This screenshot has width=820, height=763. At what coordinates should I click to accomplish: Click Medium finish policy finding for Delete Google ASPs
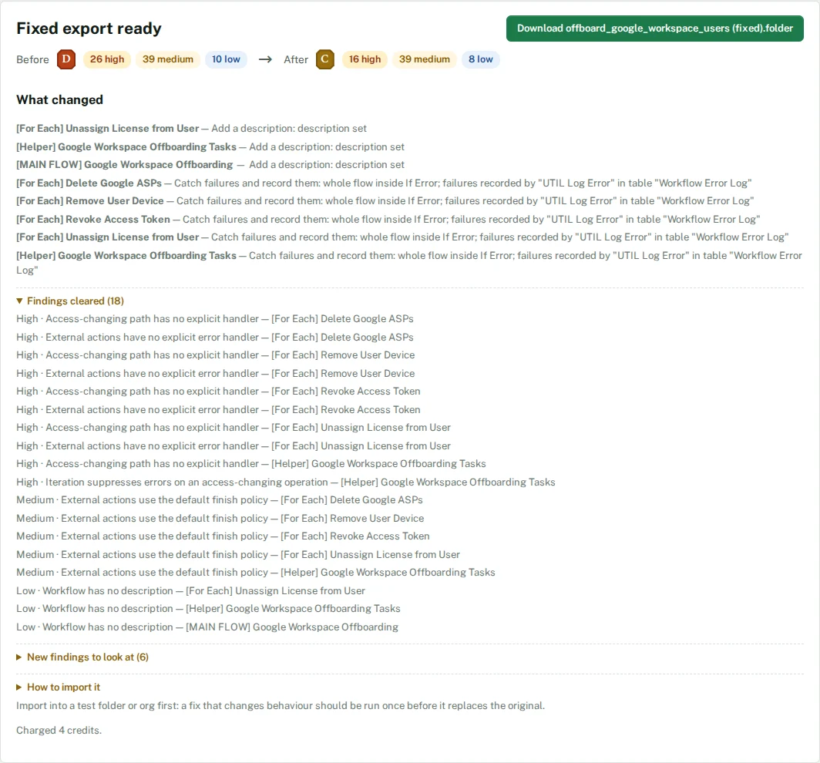click(x=220, y=500)
